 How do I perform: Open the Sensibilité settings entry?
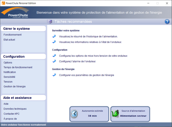[x=9, y=77]
